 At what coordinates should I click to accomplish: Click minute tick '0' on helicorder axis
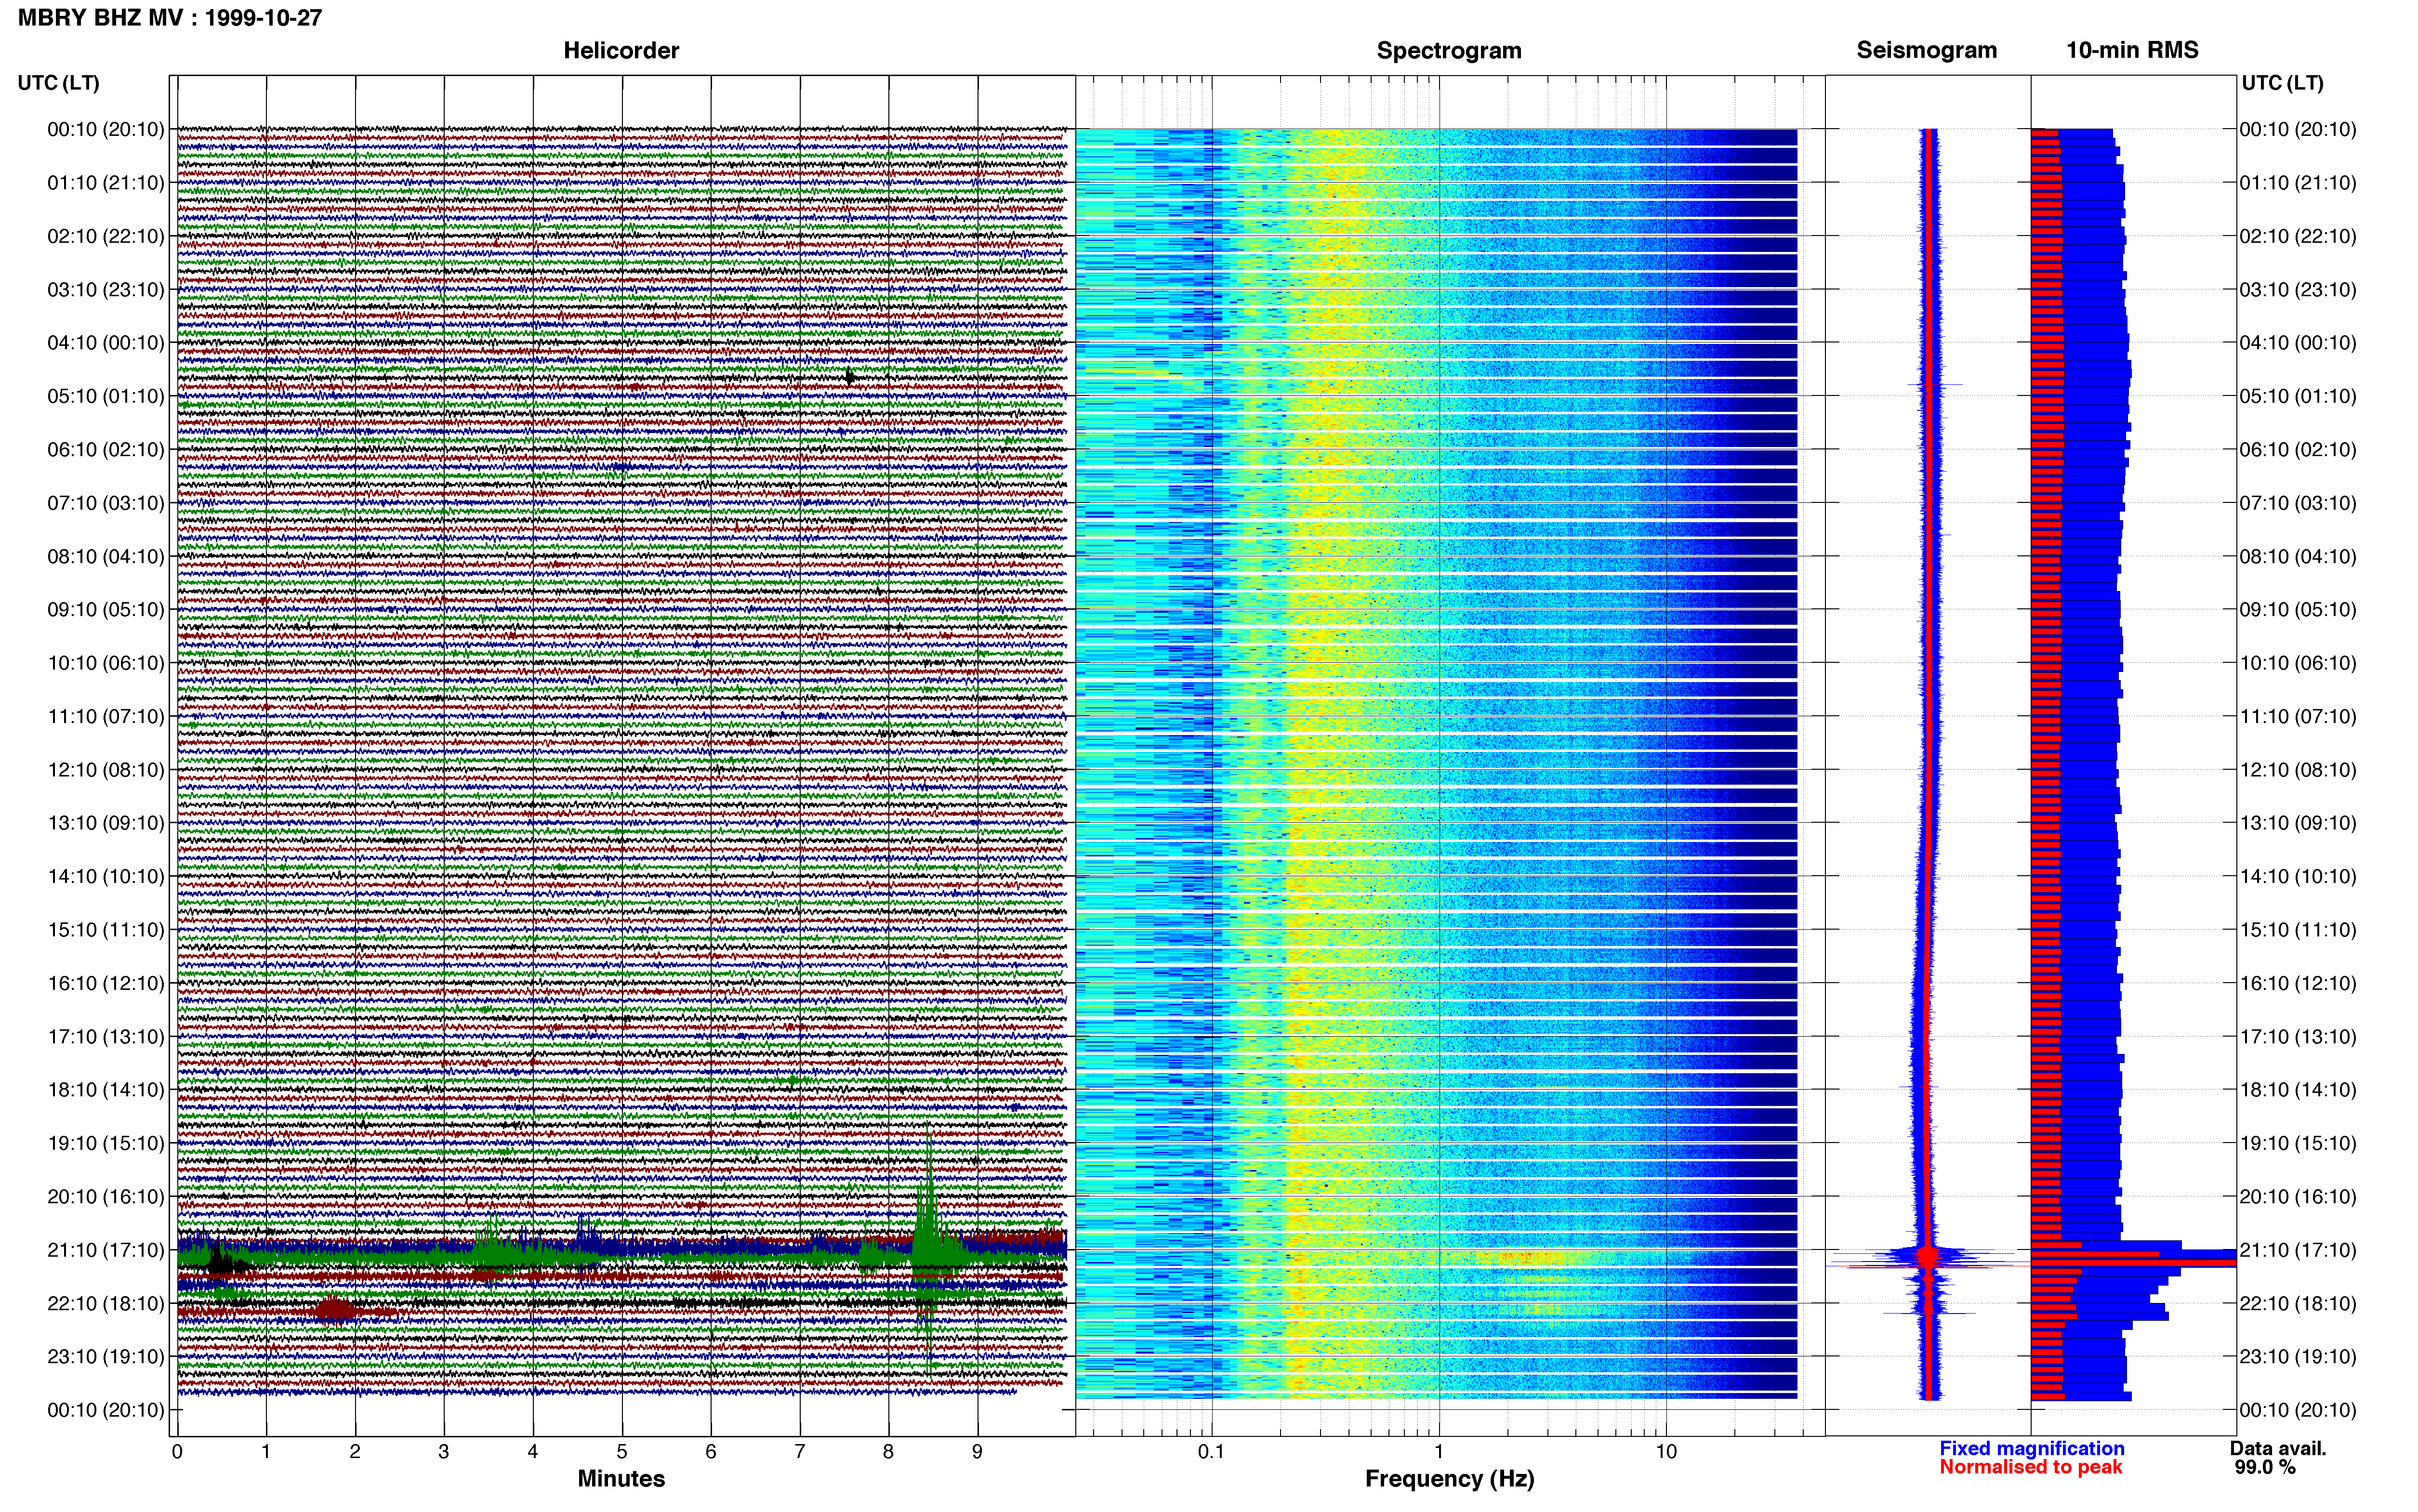[177, 1452]
